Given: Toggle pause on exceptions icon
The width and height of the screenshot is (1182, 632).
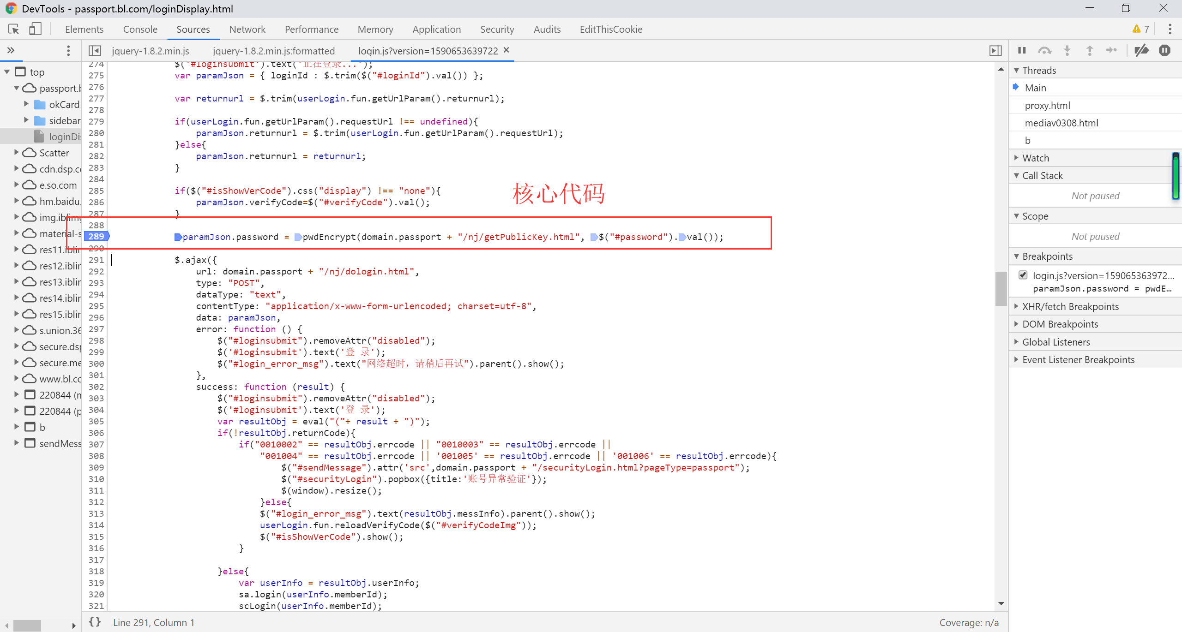Looking at the screenshot, I should click(x=1164, y=50).
